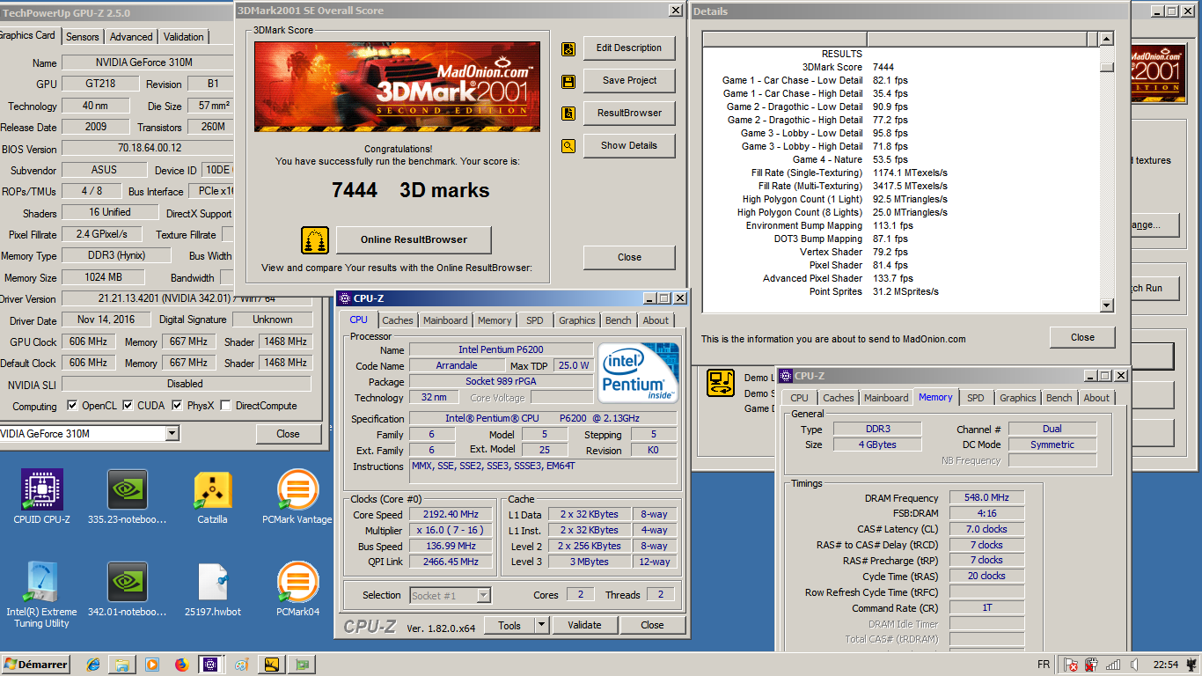
Task: Open the GPU selection dropdown in GPU-Z
Action: [x=172, y=434]
